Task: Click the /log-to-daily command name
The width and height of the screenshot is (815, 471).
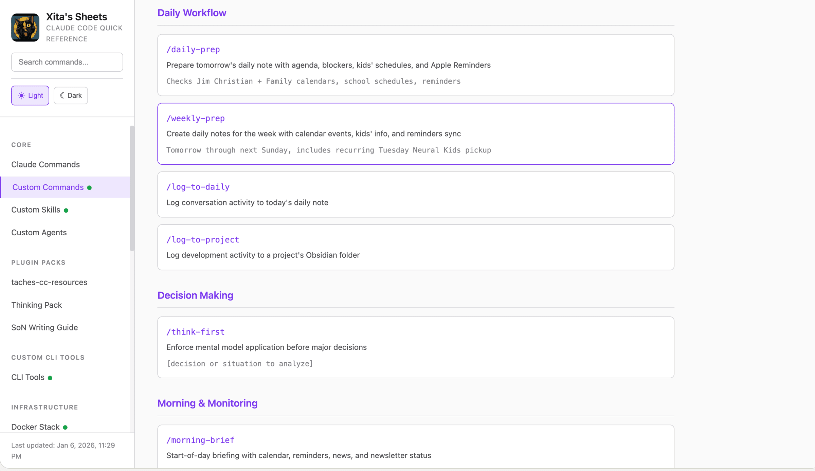Action: pos(198,187)
